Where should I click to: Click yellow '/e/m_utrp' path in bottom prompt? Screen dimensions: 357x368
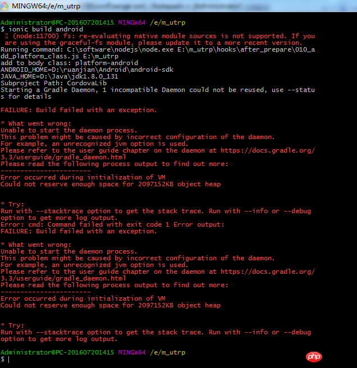[x=167, y=352]
